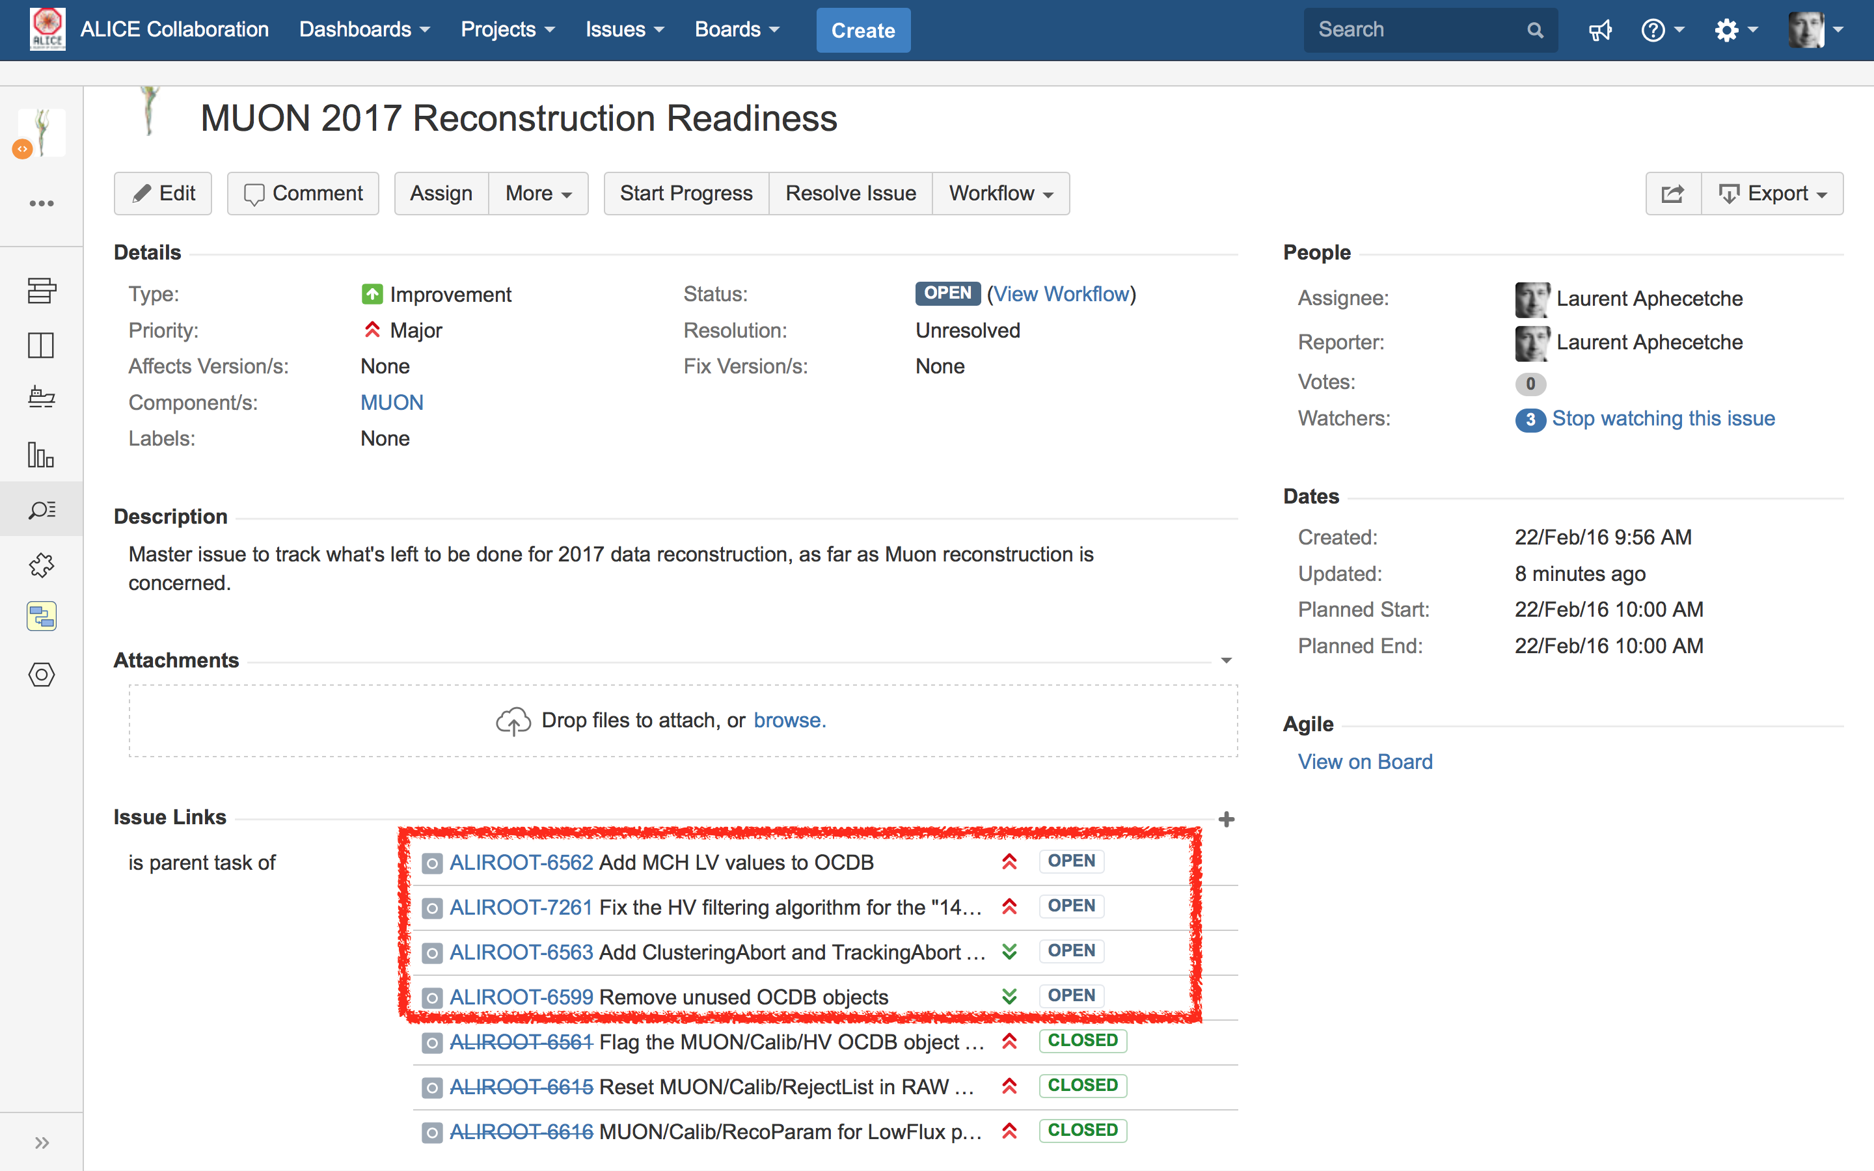The height and width of the screenshot is (1171, 1874).
Task: Expand the More actions dropdown
Action: pyautogui.click(x=538, y=194)
